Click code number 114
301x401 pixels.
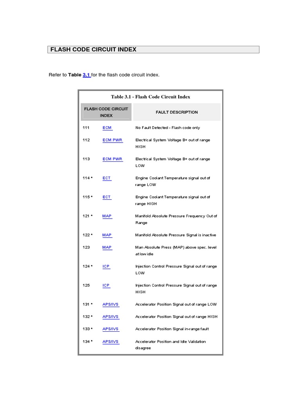click(x=86, y=178)
